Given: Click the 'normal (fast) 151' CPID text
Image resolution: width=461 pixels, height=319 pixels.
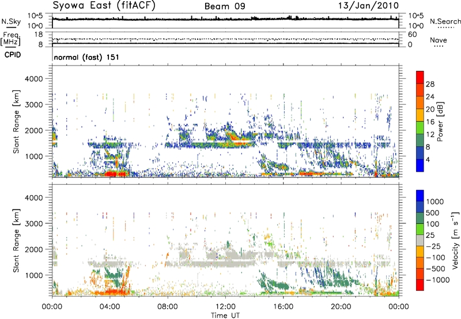Looking at the screenshot, I should point(86,57).
